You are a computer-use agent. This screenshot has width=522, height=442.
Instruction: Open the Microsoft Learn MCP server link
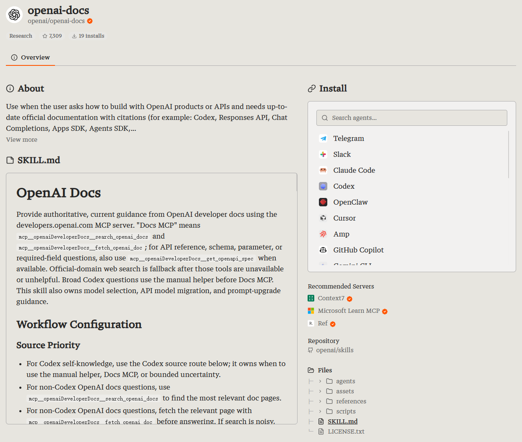pos(349,311)
